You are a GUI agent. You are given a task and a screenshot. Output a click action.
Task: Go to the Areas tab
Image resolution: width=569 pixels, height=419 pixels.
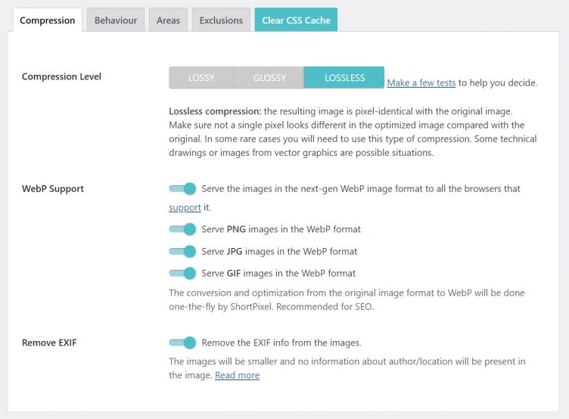(168, 20)
